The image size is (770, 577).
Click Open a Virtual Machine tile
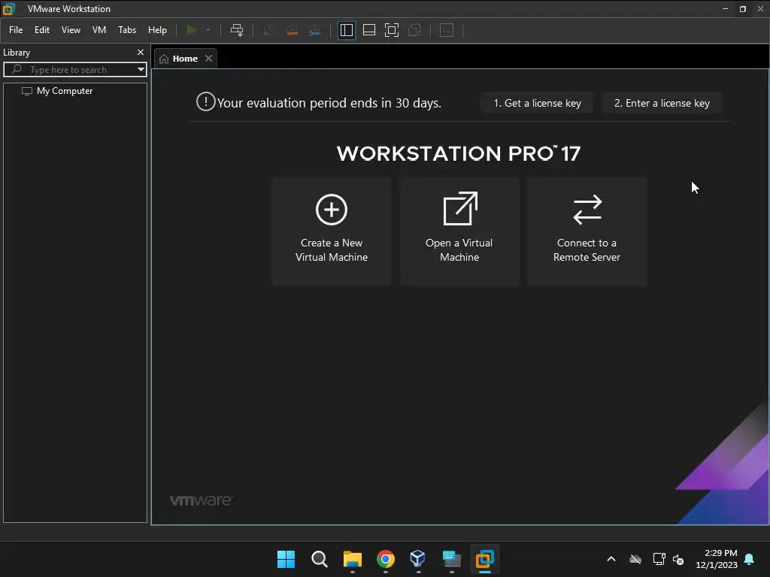(459, 231)
